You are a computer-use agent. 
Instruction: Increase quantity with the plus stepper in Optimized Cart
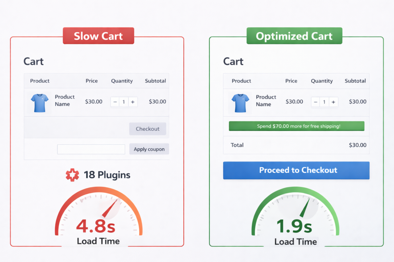[333, 102]
